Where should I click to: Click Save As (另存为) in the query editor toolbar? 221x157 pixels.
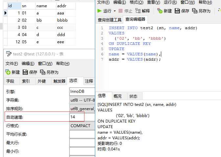tap(201, 11)
